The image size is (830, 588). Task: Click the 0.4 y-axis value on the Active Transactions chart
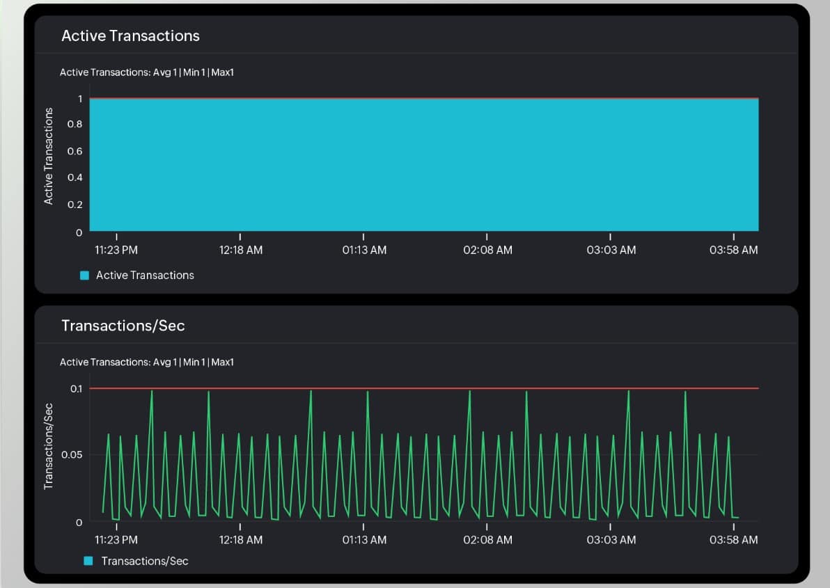pyautogui.click(x=75, y=177)
